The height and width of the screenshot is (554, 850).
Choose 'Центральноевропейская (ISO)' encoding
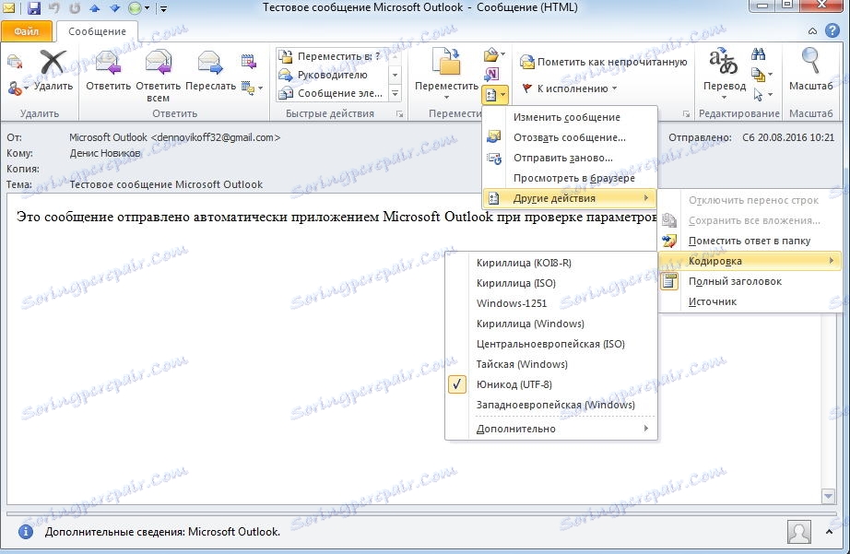click(x=551, y=344)
